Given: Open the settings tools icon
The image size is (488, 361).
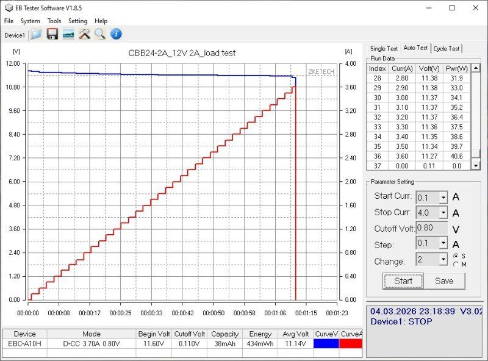Looking at the screenshot, I should tap(84, 34).
